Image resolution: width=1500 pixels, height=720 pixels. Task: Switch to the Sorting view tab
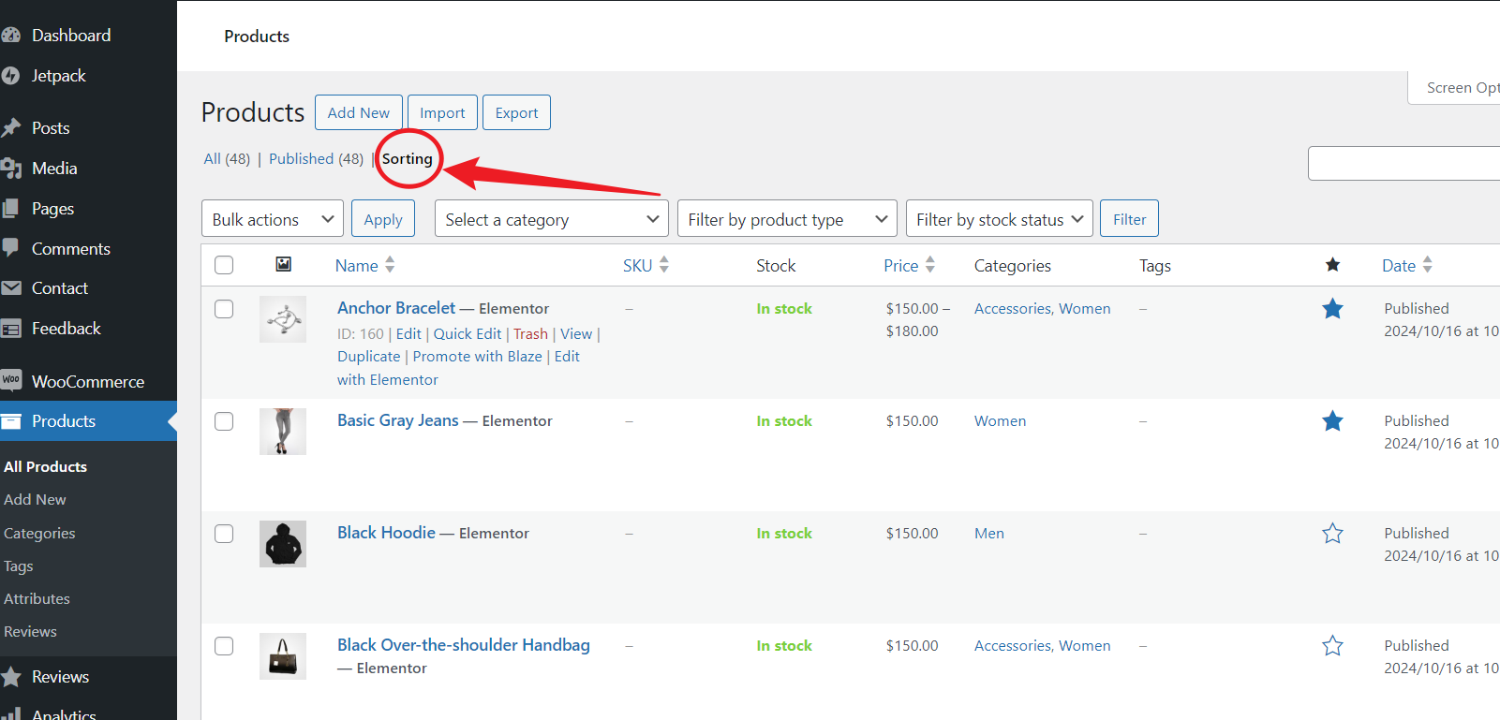pyautogui.click(x=407, y=159)
